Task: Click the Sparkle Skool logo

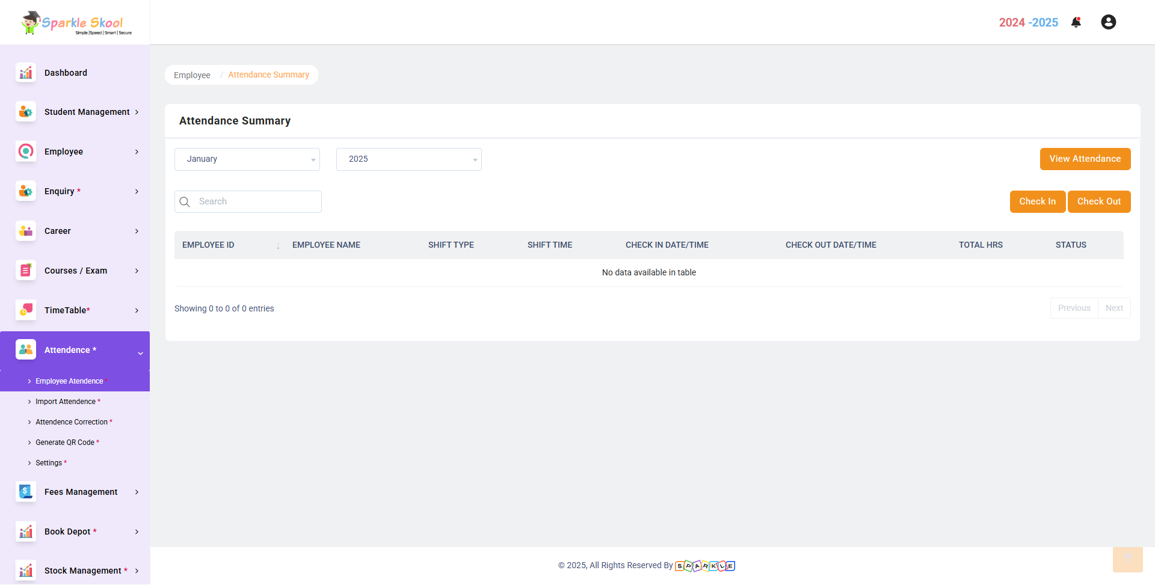Action: pos(76,23)
